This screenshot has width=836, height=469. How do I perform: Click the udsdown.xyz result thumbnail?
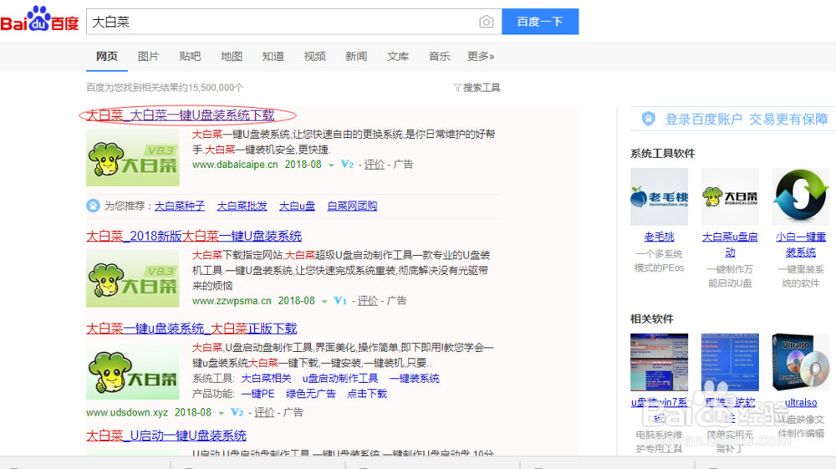[133, 371]
